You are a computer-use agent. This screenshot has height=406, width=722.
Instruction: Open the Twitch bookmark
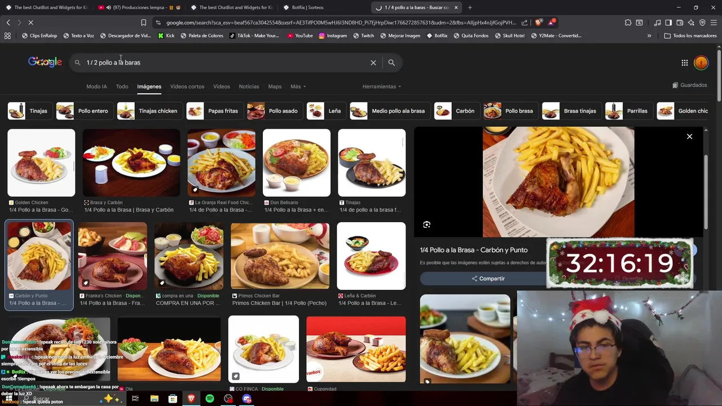point(363,36)
